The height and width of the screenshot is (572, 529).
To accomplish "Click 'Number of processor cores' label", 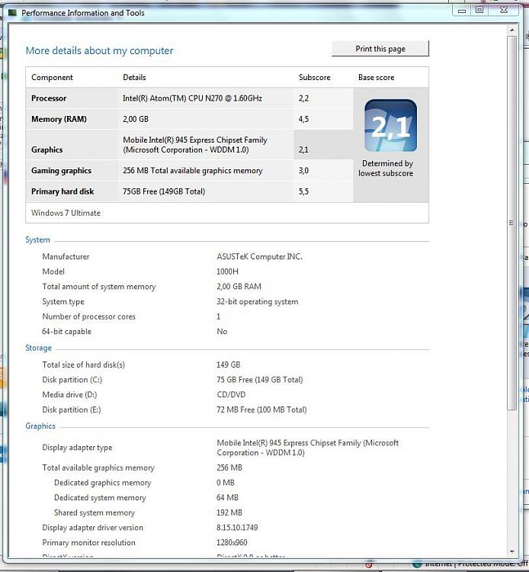I will [88, 317].
